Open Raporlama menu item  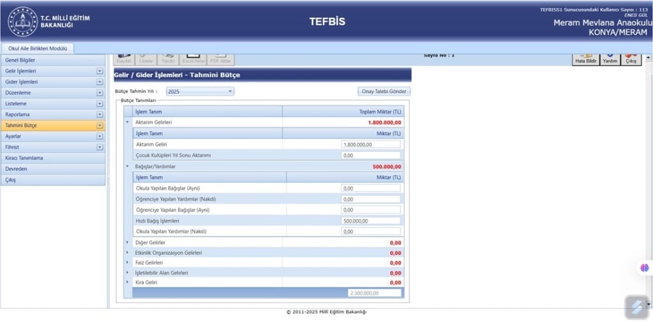(53, 115)
